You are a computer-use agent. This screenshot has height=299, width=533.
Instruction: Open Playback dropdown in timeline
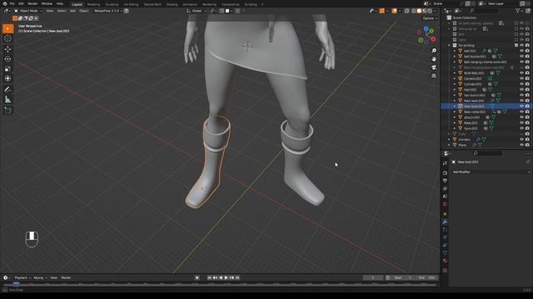coord(22,277)
